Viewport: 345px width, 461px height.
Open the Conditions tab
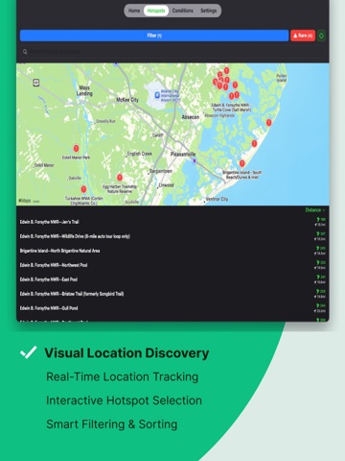(x=183, y=11)
